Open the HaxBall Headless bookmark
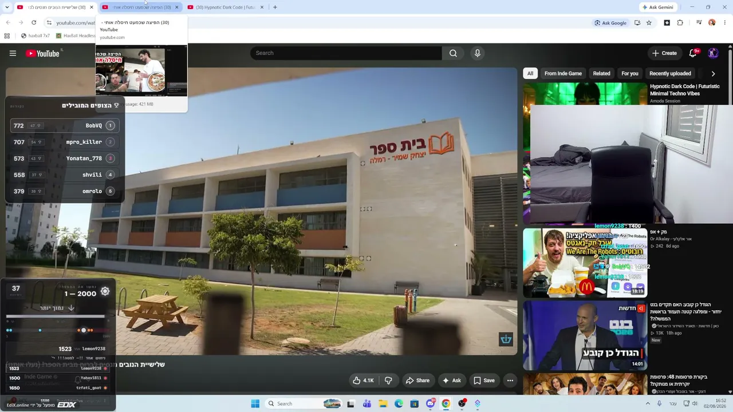The height and width of the screenshot is (412, 733). tap(76, 35)
